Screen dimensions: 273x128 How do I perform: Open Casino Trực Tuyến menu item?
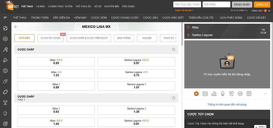coord(60,6)
